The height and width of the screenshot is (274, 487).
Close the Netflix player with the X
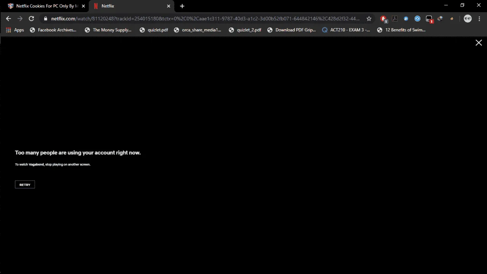coord(479,43)
